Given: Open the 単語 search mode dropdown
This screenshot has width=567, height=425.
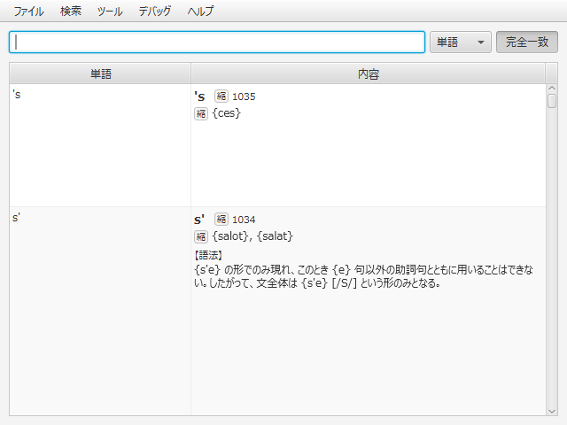Looking at the screenshot, I should tap(460, 42).
